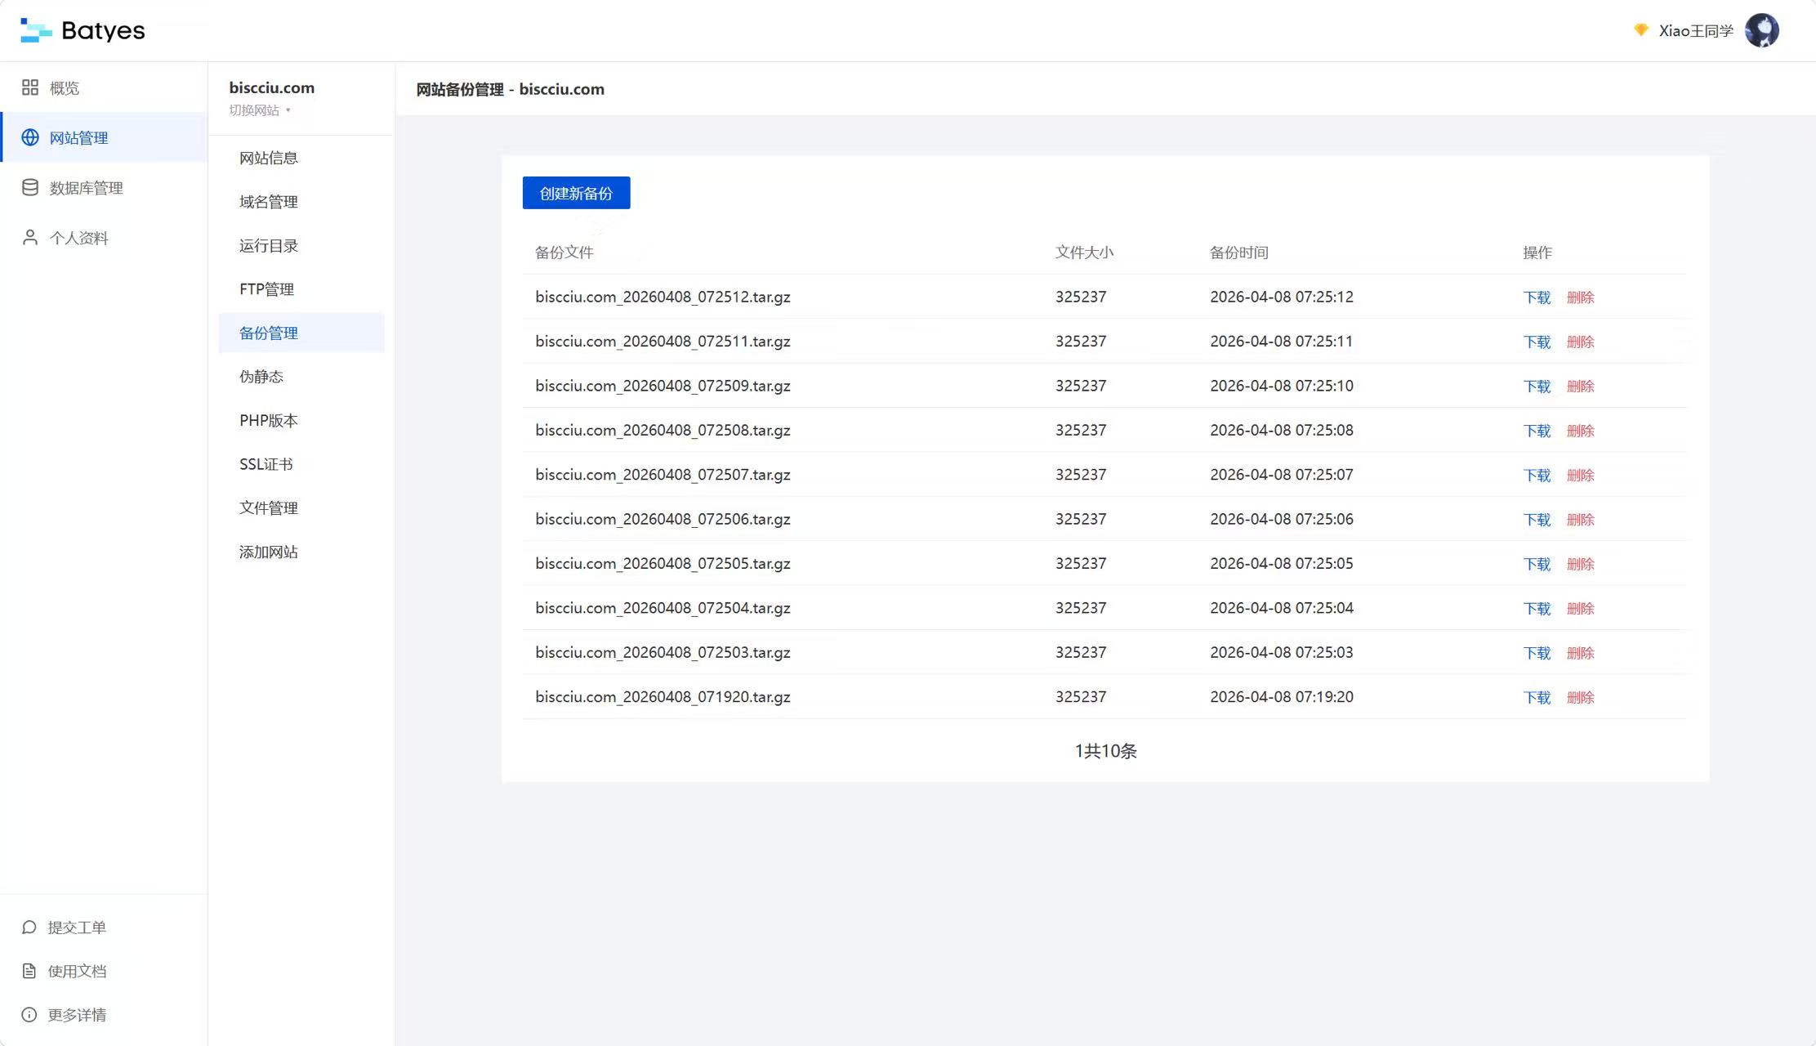Click the 创建新备份 button

[x=576, y=194]
